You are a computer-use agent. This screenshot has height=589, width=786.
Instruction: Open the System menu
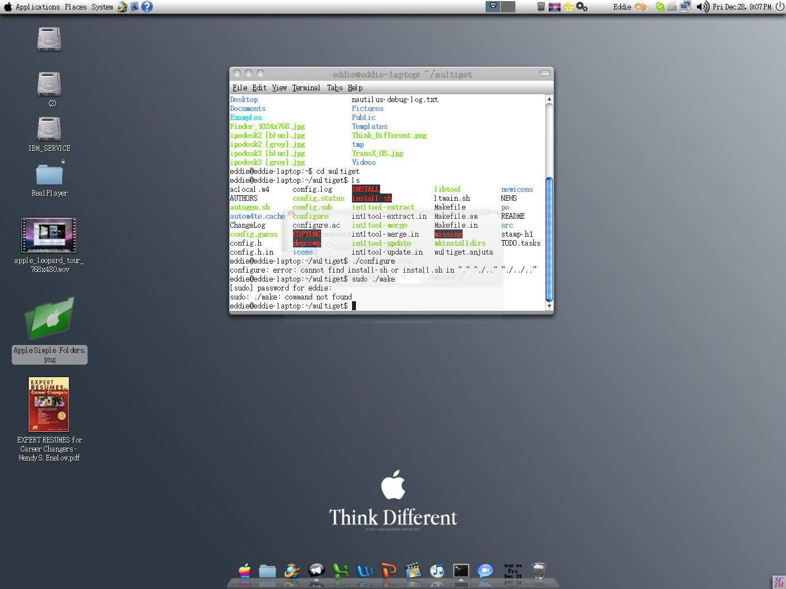[x=102, y=7]
